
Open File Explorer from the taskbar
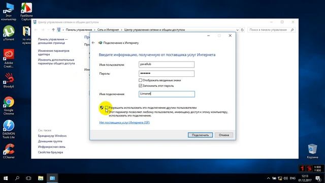41,178
